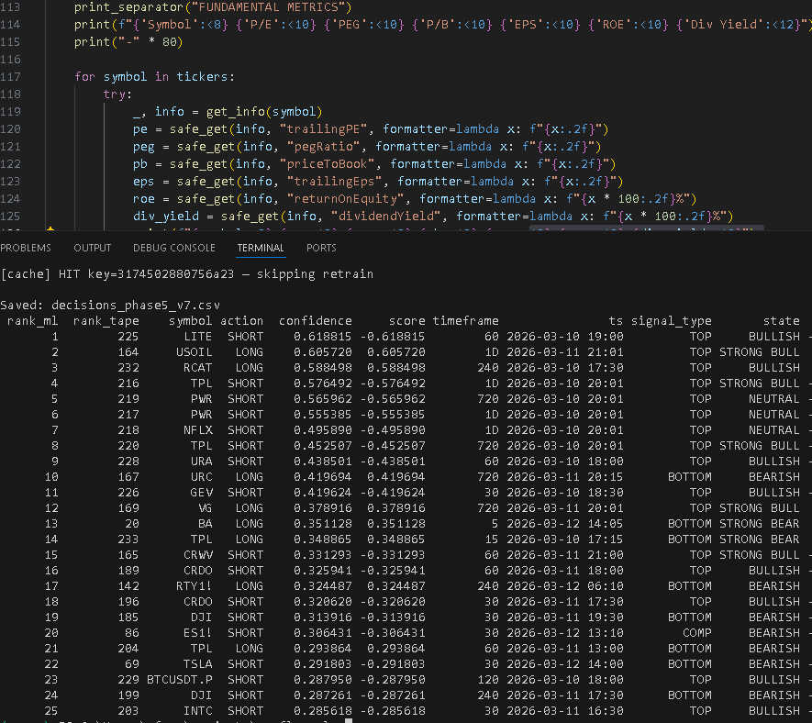Click confidence value 0.618815
The width and height of the screenshot is (812, 723).
click(323, 337)
